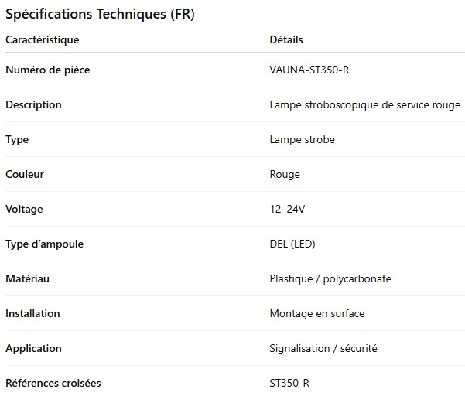The height and width of the screenshot is (396, 465).
Task: Click the "Type d'ampoule" row label
Action: click(44, 244)
